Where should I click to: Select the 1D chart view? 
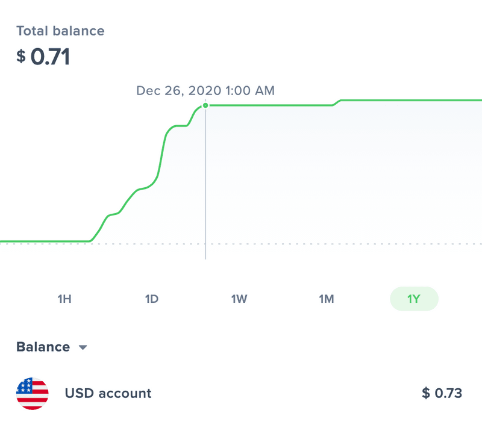(x=152, y=299)
